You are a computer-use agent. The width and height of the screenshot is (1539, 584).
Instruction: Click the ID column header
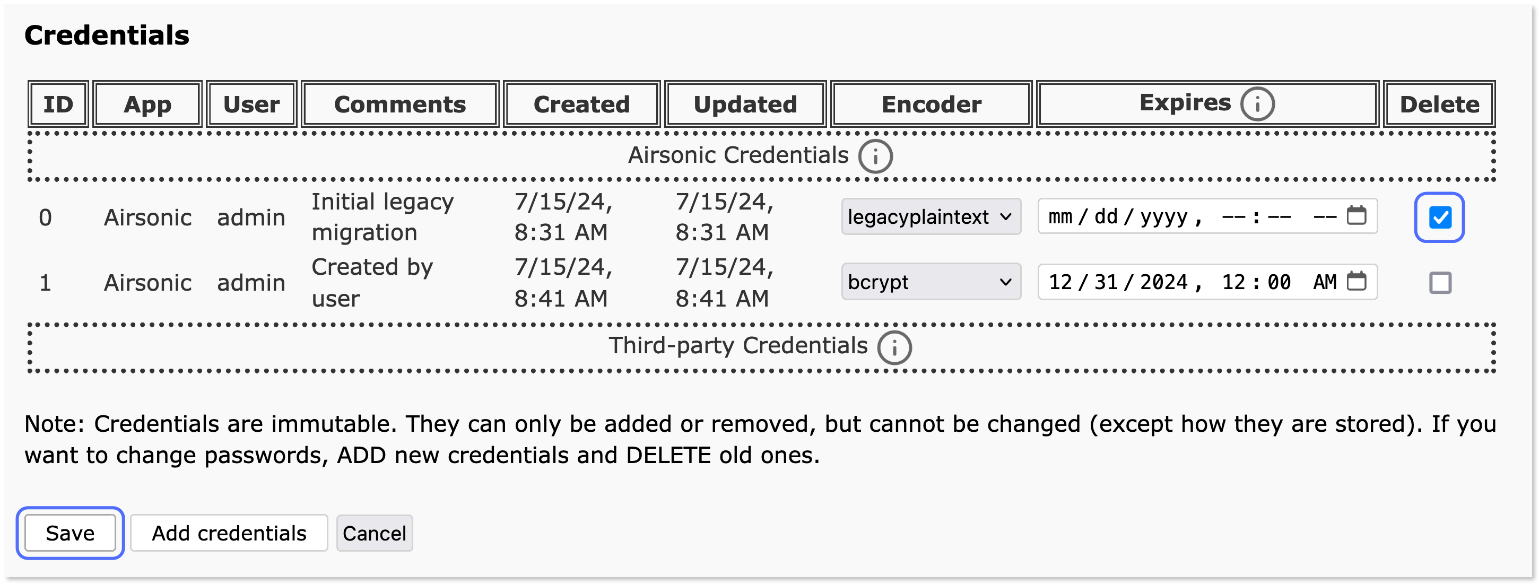click(x=58, y=103)
